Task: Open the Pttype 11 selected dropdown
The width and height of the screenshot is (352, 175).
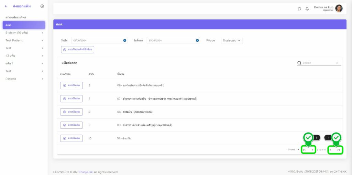Action: click(x=232, y=40)
